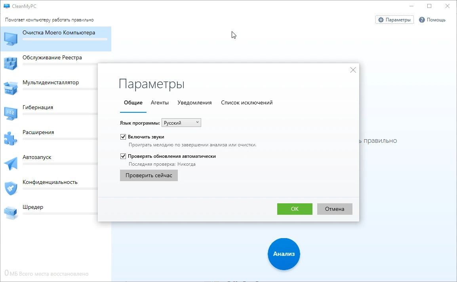The height and width of the screenshot is (282, 457).
Task: Start scan with the Анализ button
Action: click(x=284, y=254)
